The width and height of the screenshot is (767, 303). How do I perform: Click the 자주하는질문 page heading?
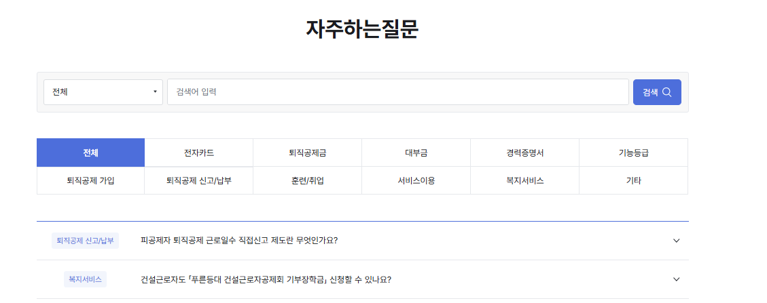pos(363,29)
